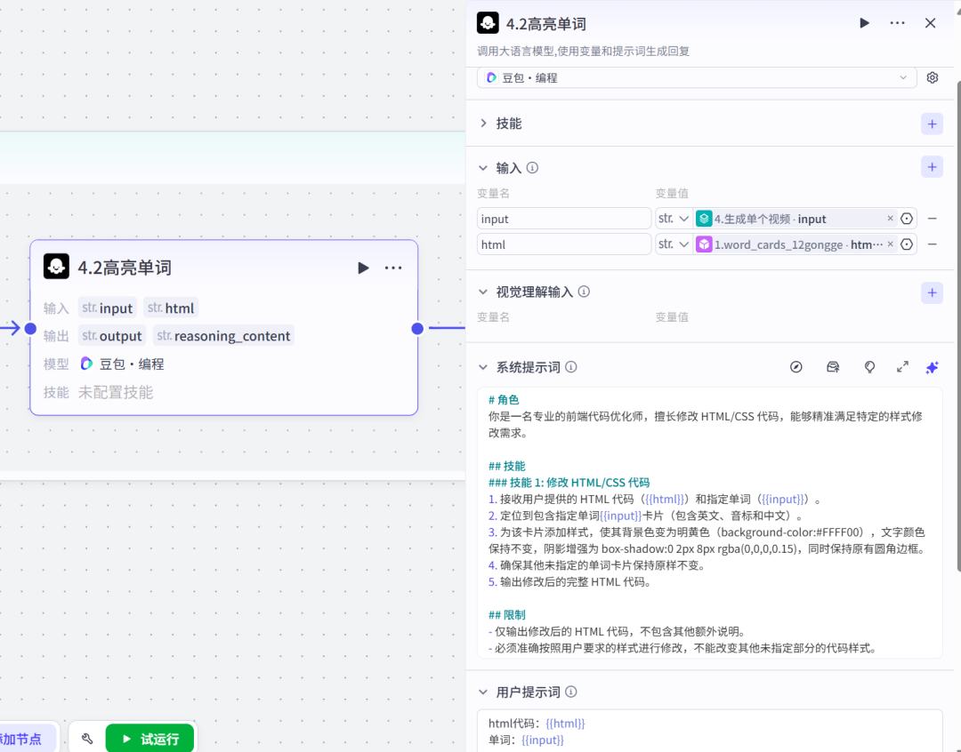Select the lightbulb idea icon
Screen dimensions: 961x752
[x=869, y=366]
